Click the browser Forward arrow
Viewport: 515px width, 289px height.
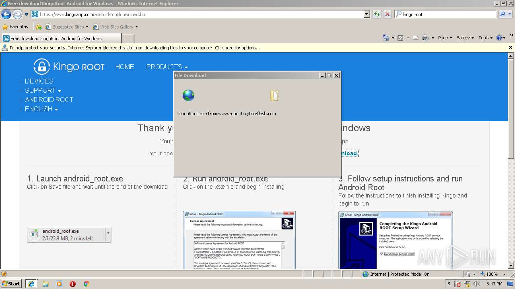click(17, 14)
